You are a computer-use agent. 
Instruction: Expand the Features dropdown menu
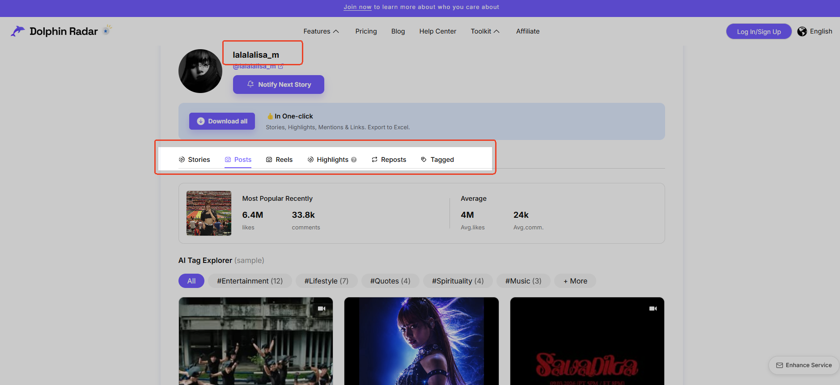[x=321, y=31]
